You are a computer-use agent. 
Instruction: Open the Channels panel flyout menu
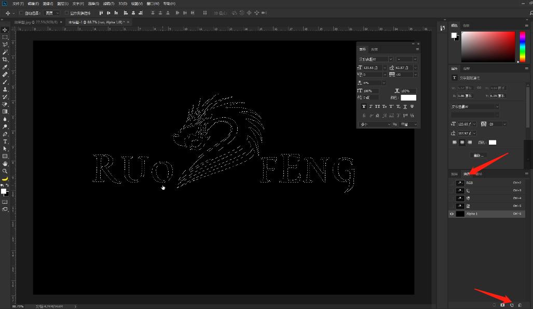[527, 174]
